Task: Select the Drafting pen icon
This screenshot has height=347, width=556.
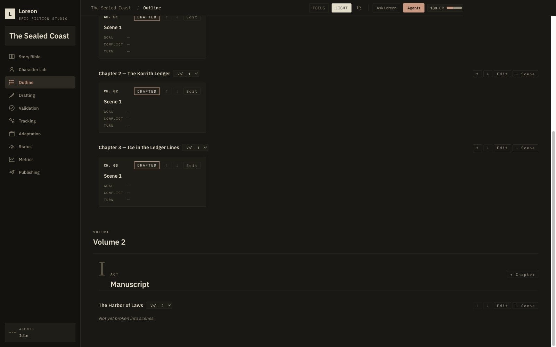Action: click(x=12, y=95)
